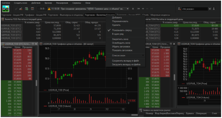
Task: Click the warning triangle icon in message bar
Action: (49, 9)
